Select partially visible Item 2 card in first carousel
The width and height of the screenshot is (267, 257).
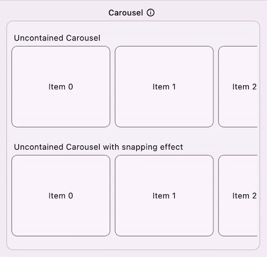coord(238,87)
